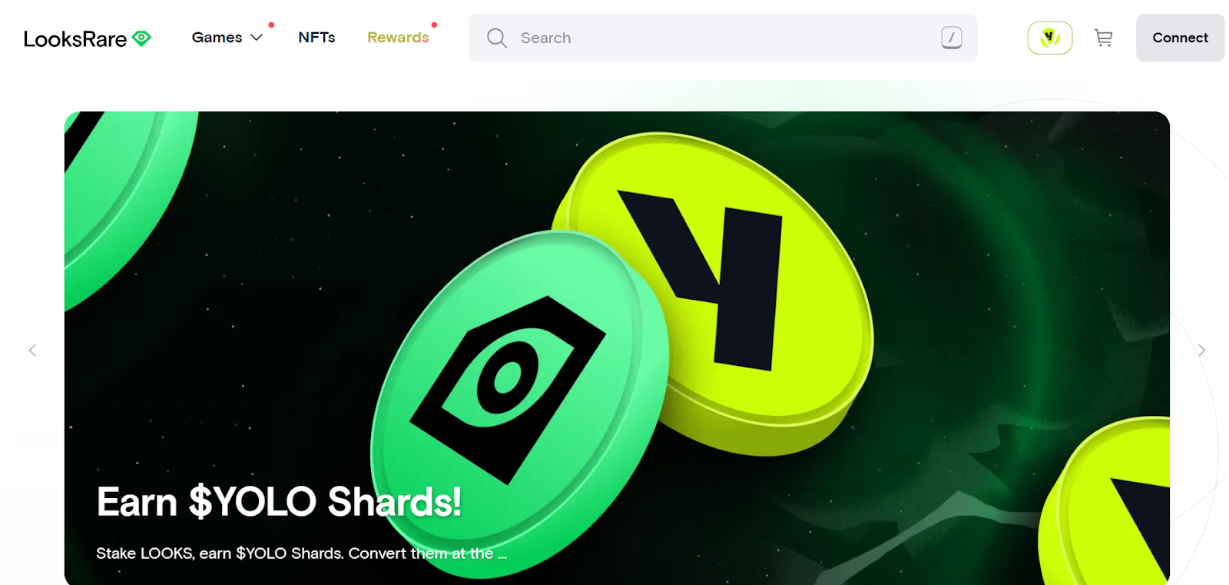Viewport: 1229px width, 585px height.
Task: Open the NFTs page
Action: (x=316, y=38)
